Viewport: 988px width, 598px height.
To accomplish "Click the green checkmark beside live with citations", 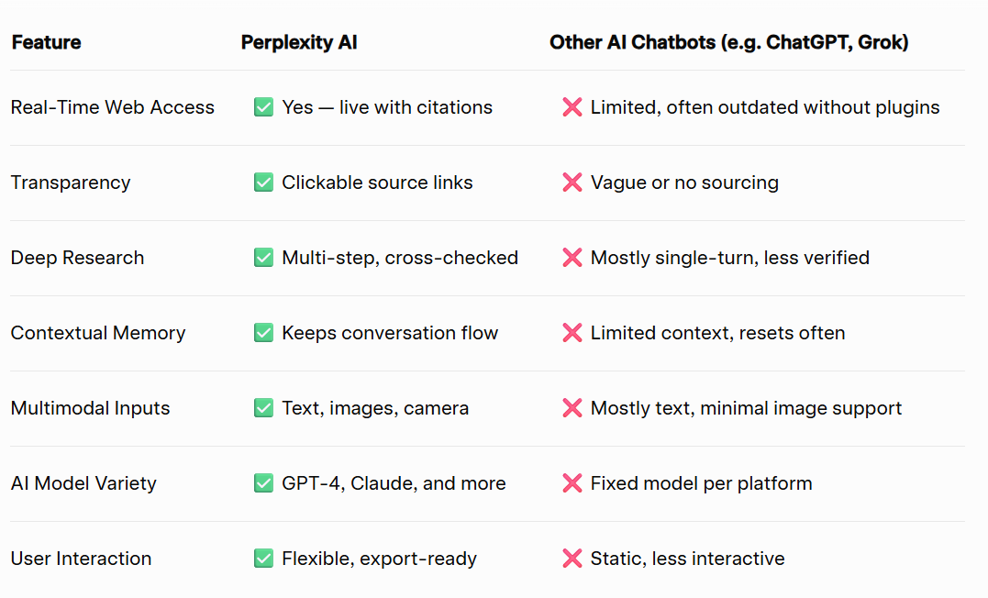I will tap(263, 107).
